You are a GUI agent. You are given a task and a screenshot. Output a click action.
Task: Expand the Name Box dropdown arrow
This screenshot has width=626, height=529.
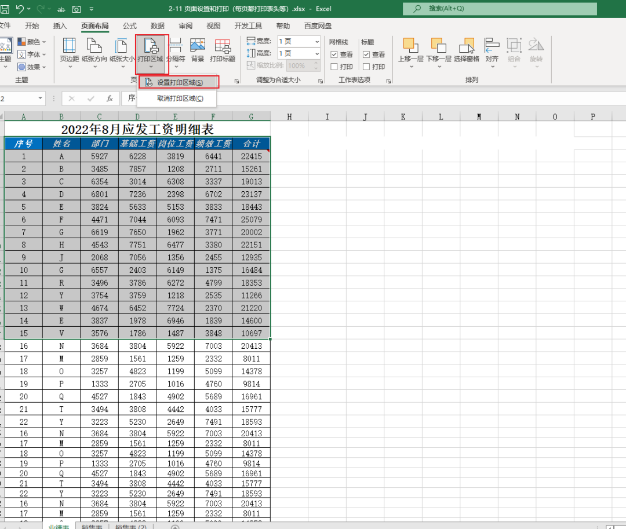(x=41, y=98)
